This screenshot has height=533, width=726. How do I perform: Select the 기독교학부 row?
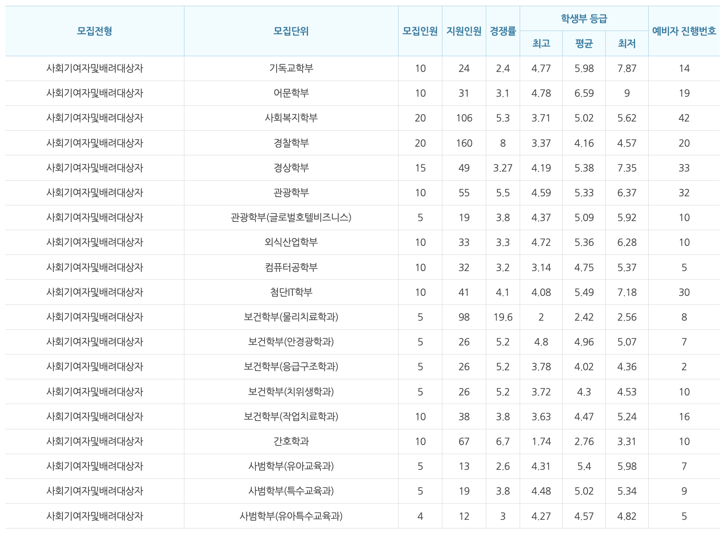coord(290,68)
